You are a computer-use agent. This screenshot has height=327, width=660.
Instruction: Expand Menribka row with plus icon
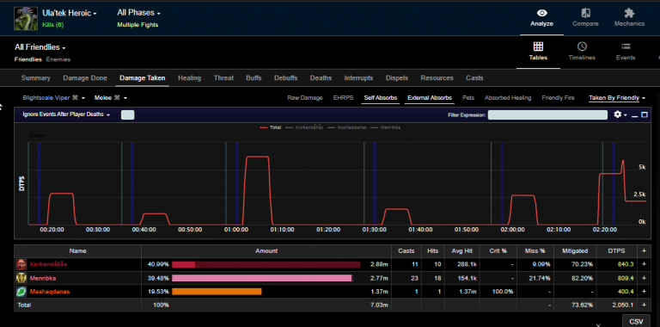pos(644,278)
